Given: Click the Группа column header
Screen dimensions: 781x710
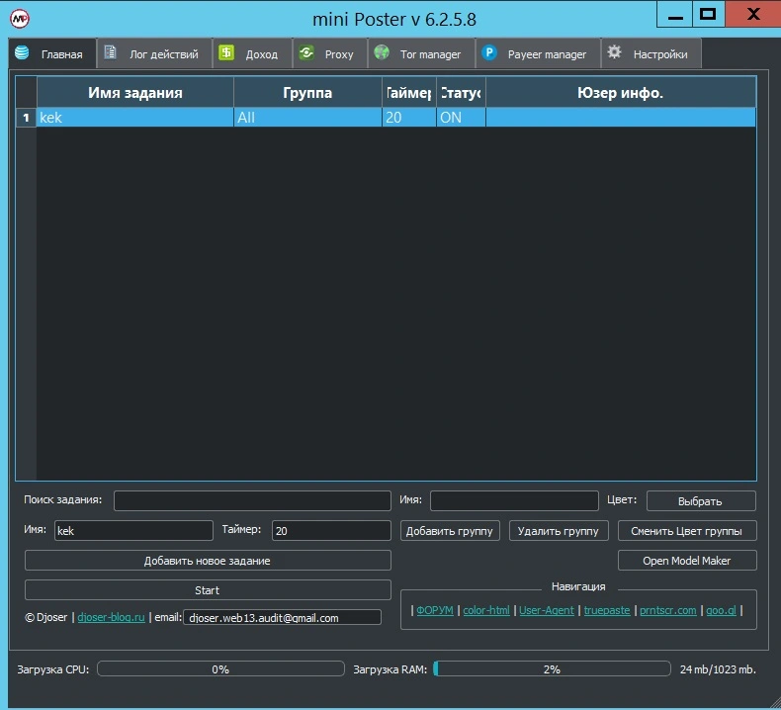Looking at the screenshot, I should 307,93.
